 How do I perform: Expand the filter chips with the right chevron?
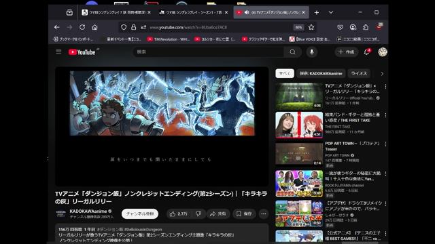coord(382,74)
